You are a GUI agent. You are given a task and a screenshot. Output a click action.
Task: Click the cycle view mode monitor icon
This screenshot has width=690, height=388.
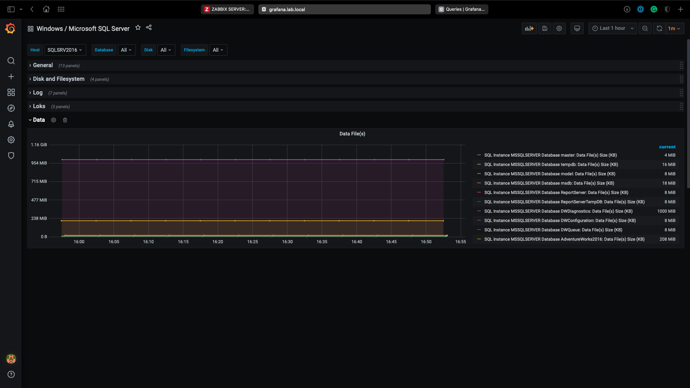577,28
